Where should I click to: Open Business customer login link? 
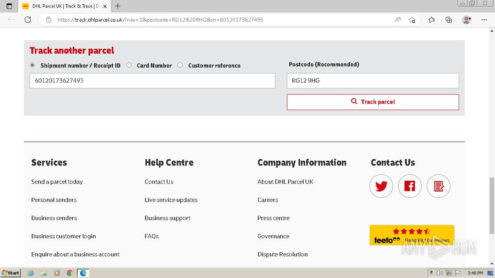click(x=63, y=236)
